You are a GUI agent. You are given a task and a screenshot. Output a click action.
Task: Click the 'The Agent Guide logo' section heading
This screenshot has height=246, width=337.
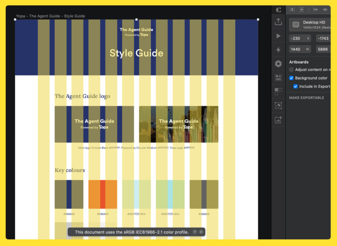tap(82, 96)
